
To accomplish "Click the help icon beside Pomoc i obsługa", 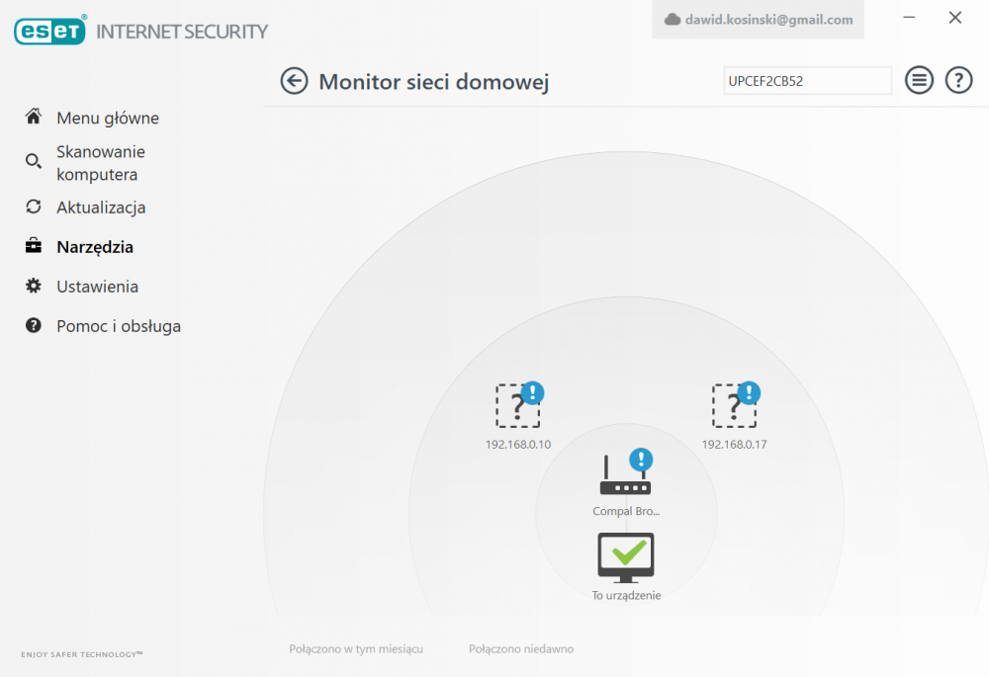I will pyautogui.click(x=34, y=325).
